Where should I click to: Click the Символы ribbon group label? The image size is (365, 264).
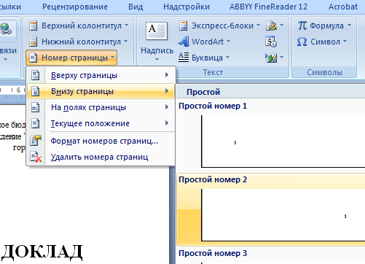324,72
